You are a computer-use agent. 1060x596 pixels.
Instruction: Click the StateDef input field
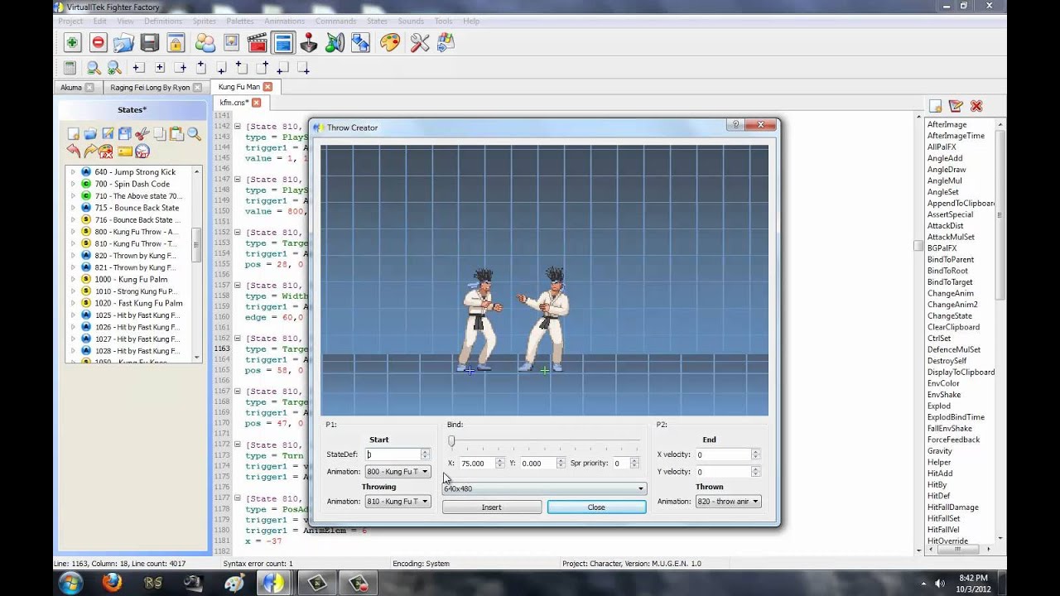(393, 454)
